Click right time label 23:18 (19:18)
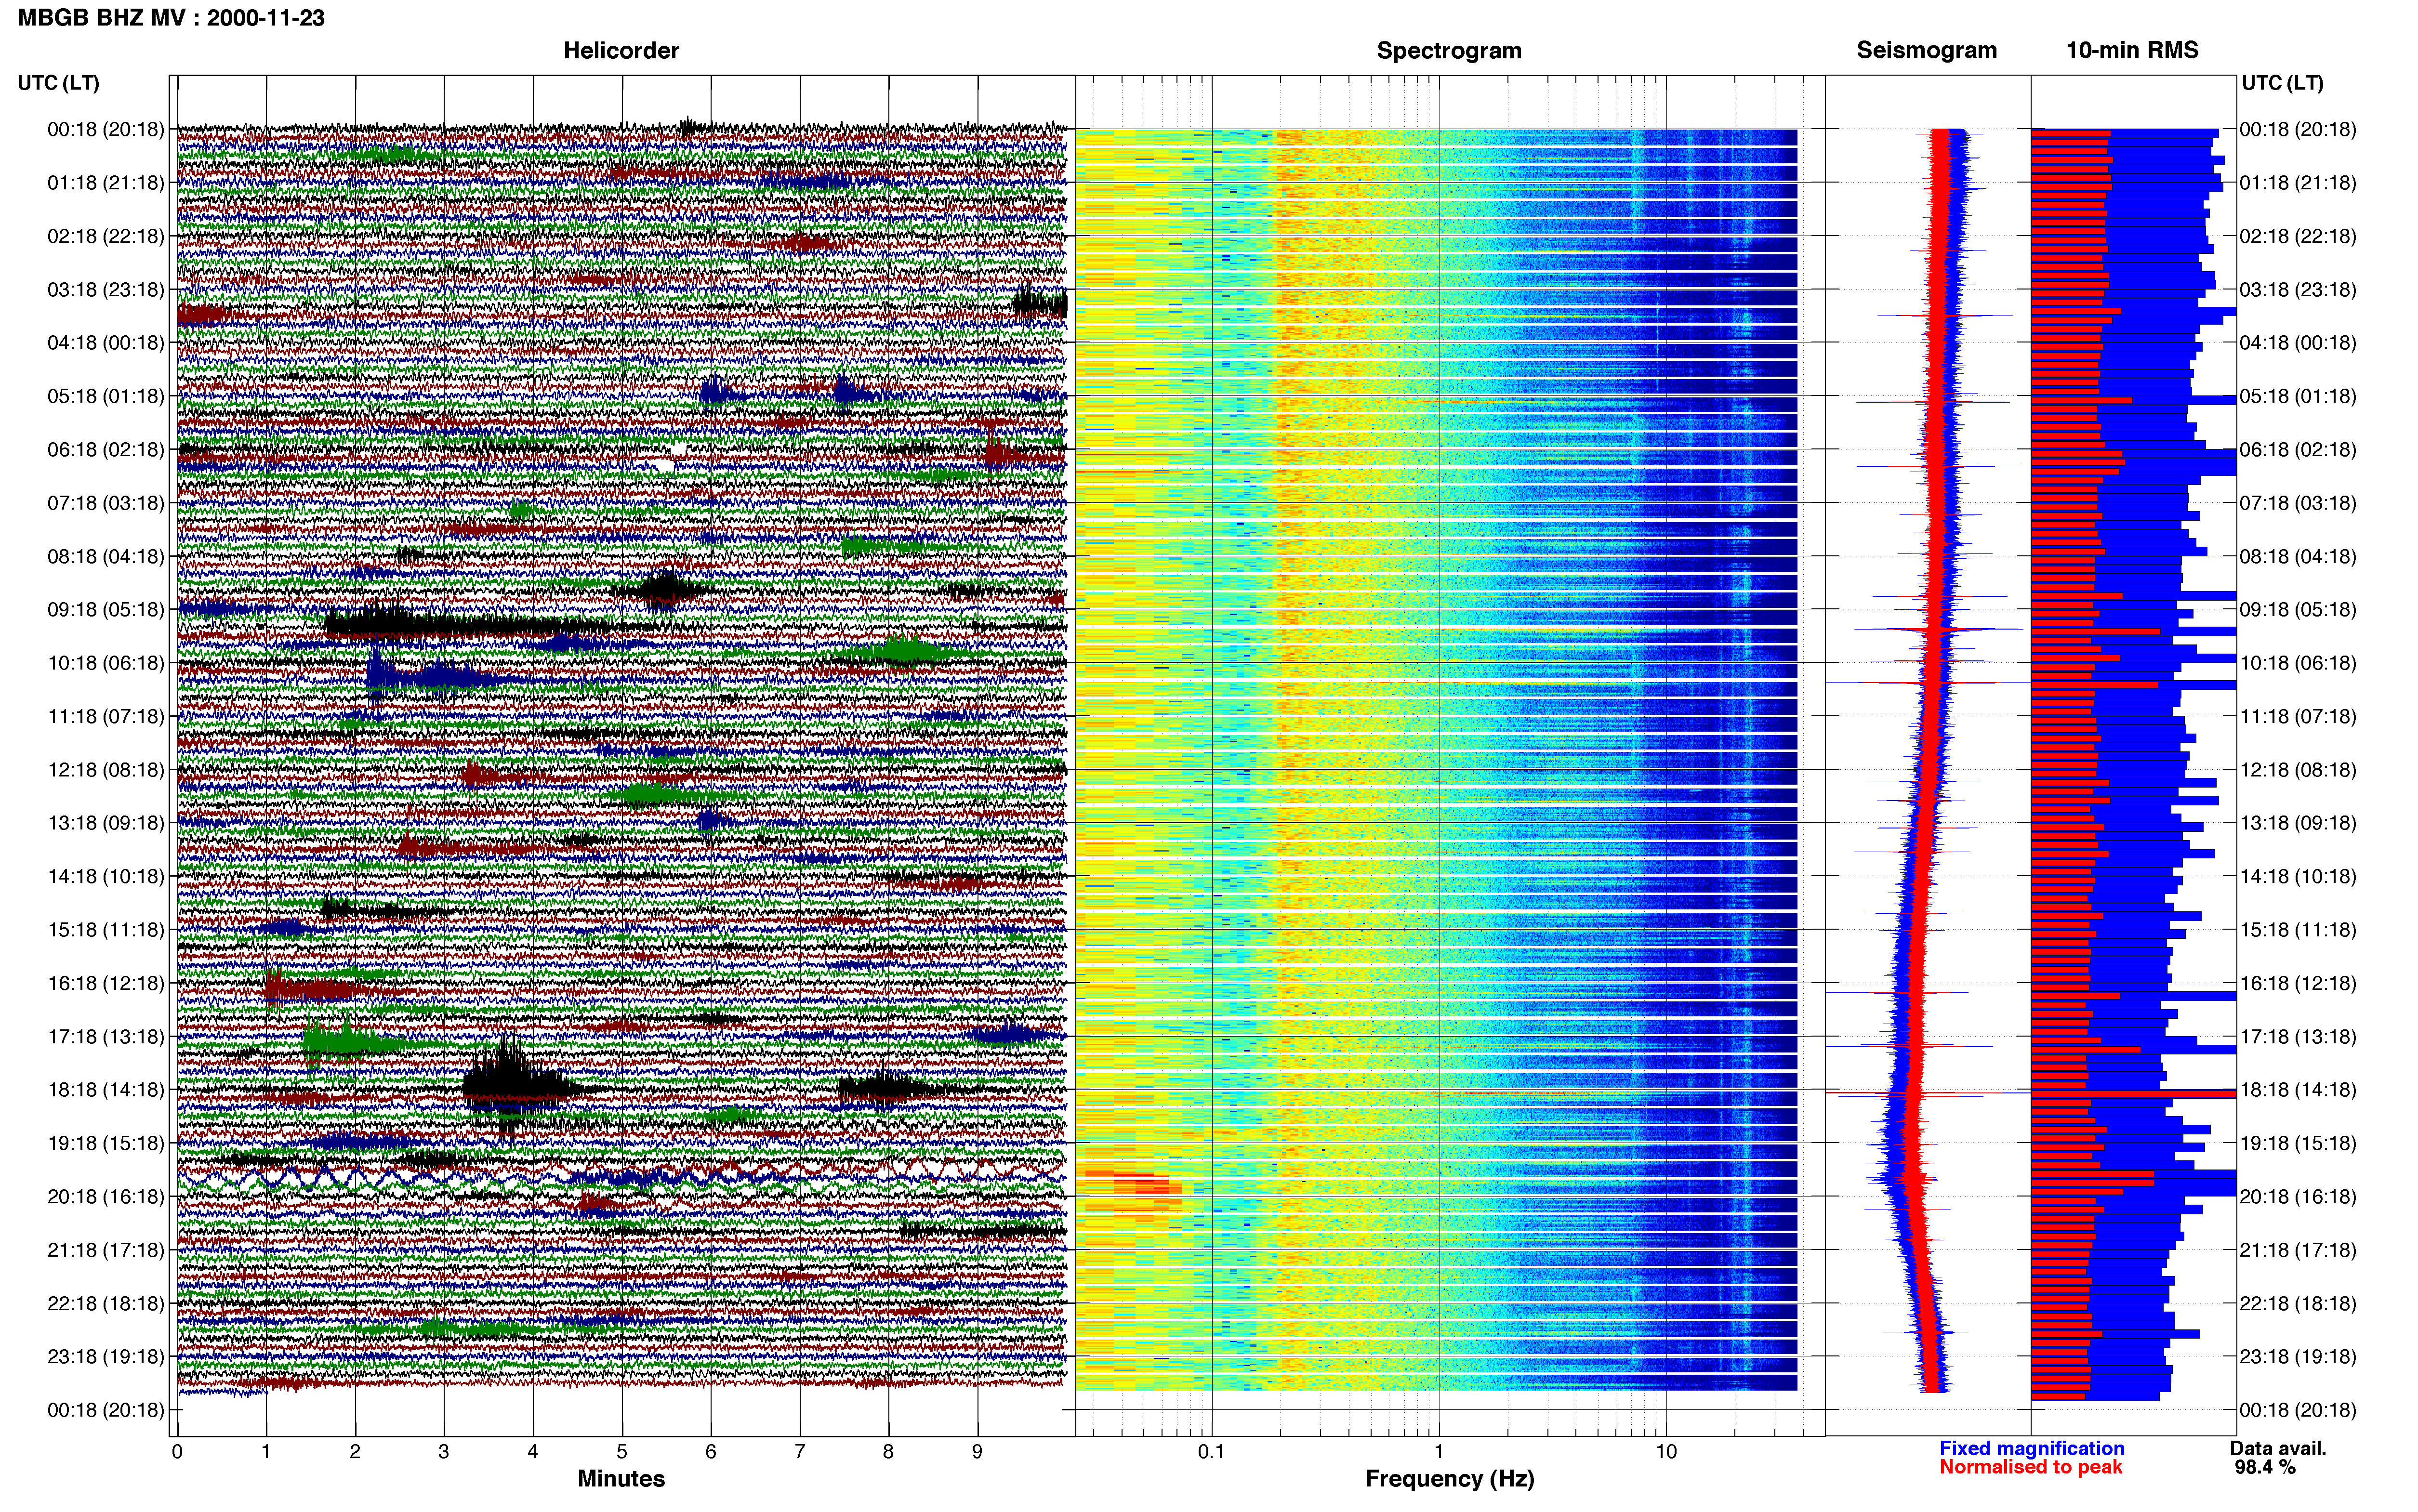Viewport: 2418px width, 1512px height. tap(2298, 1357)
